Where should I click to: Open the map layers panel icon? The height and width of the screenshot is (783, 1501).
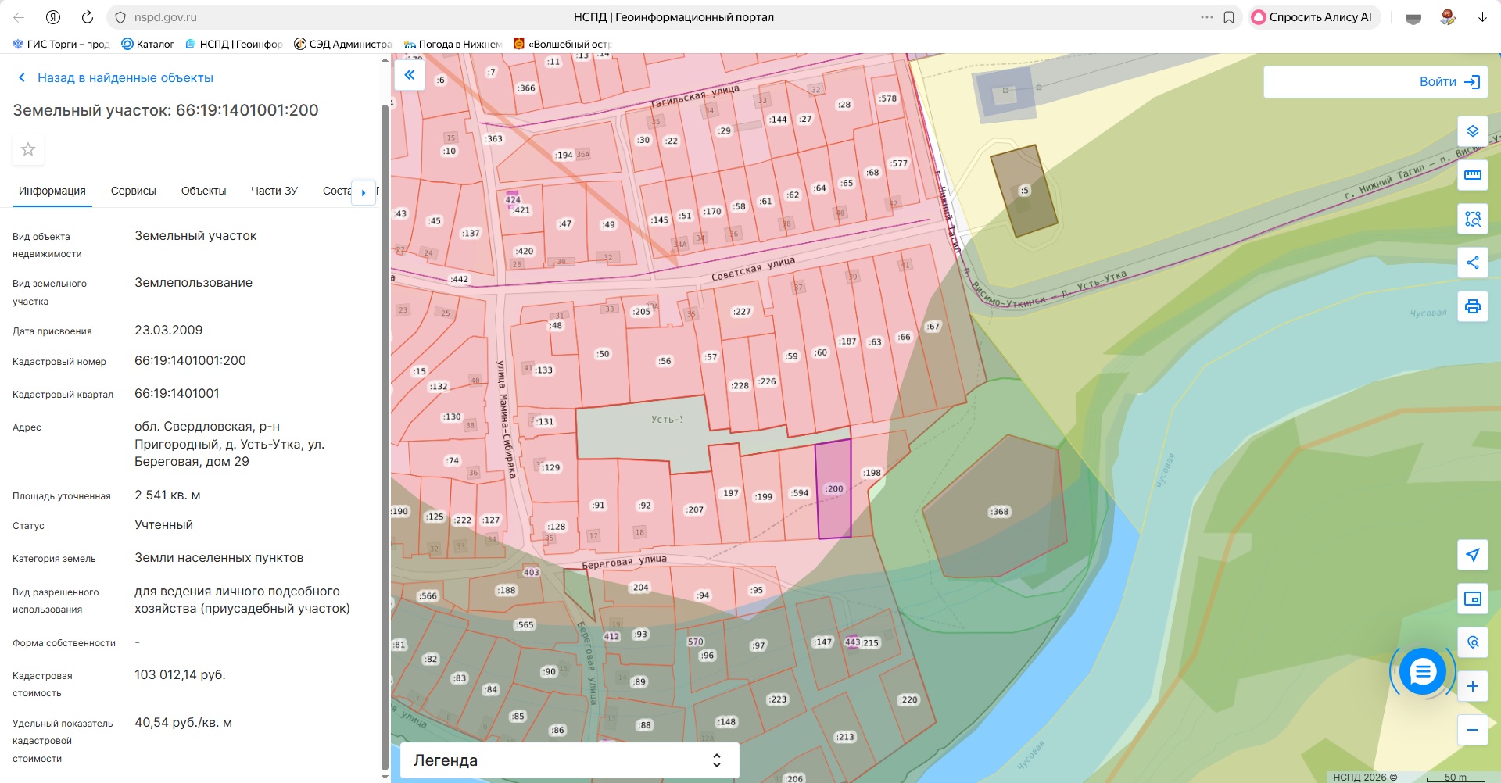1472,131
